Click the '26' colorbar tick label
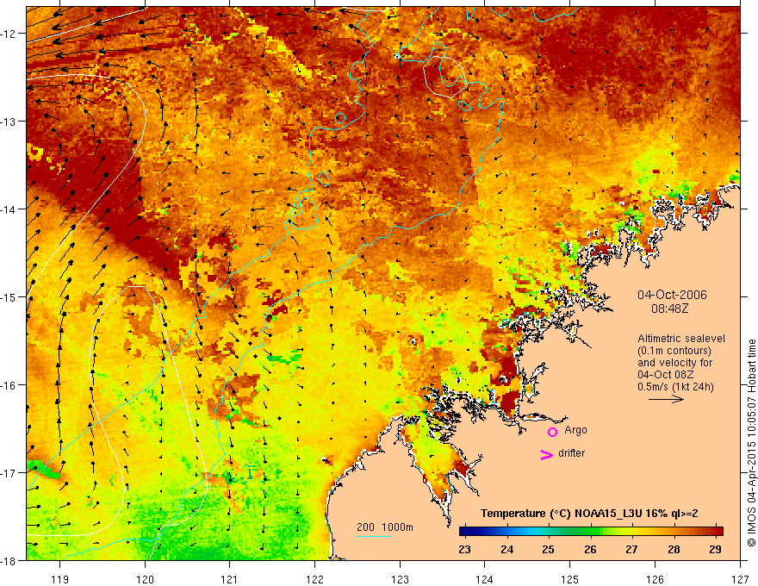Screen dimensions: 758x586 coord(590,549)
